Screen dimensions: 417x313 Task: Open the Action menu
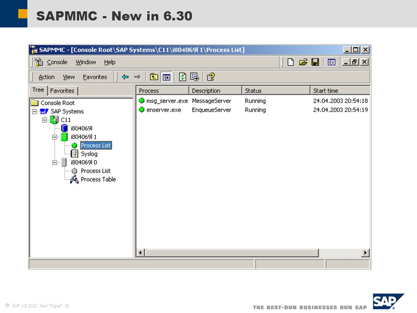pyautogui.click(x=46, y=77)
